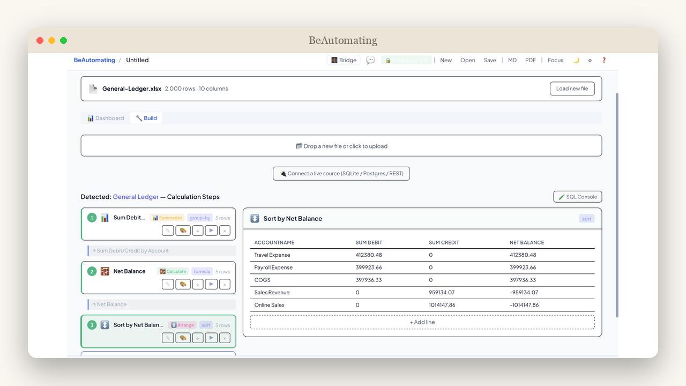Open the SQL Console
Image resolution: width=686 pixels, height=386 pixels.
578,197
